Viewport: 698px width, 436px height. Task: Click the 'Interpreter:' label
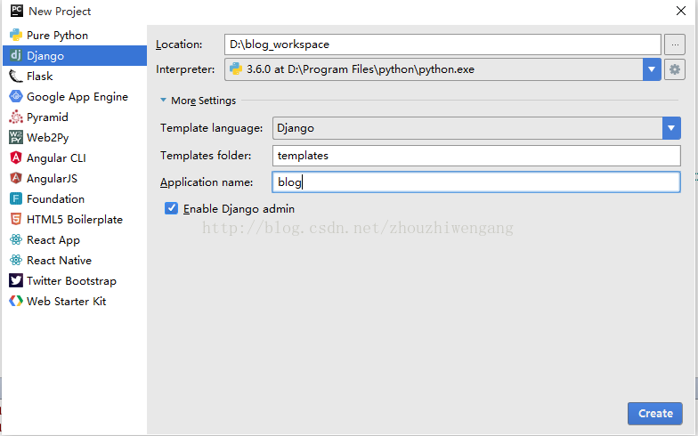185,69
